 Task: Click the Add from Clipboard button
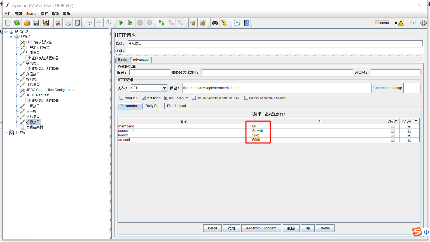pyautogui.click(x=261, y=228)
